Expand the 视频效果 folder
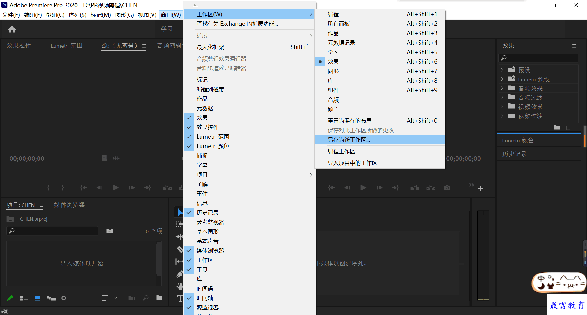The width and height of the screenshot is (587, 315). pos(502,107)
